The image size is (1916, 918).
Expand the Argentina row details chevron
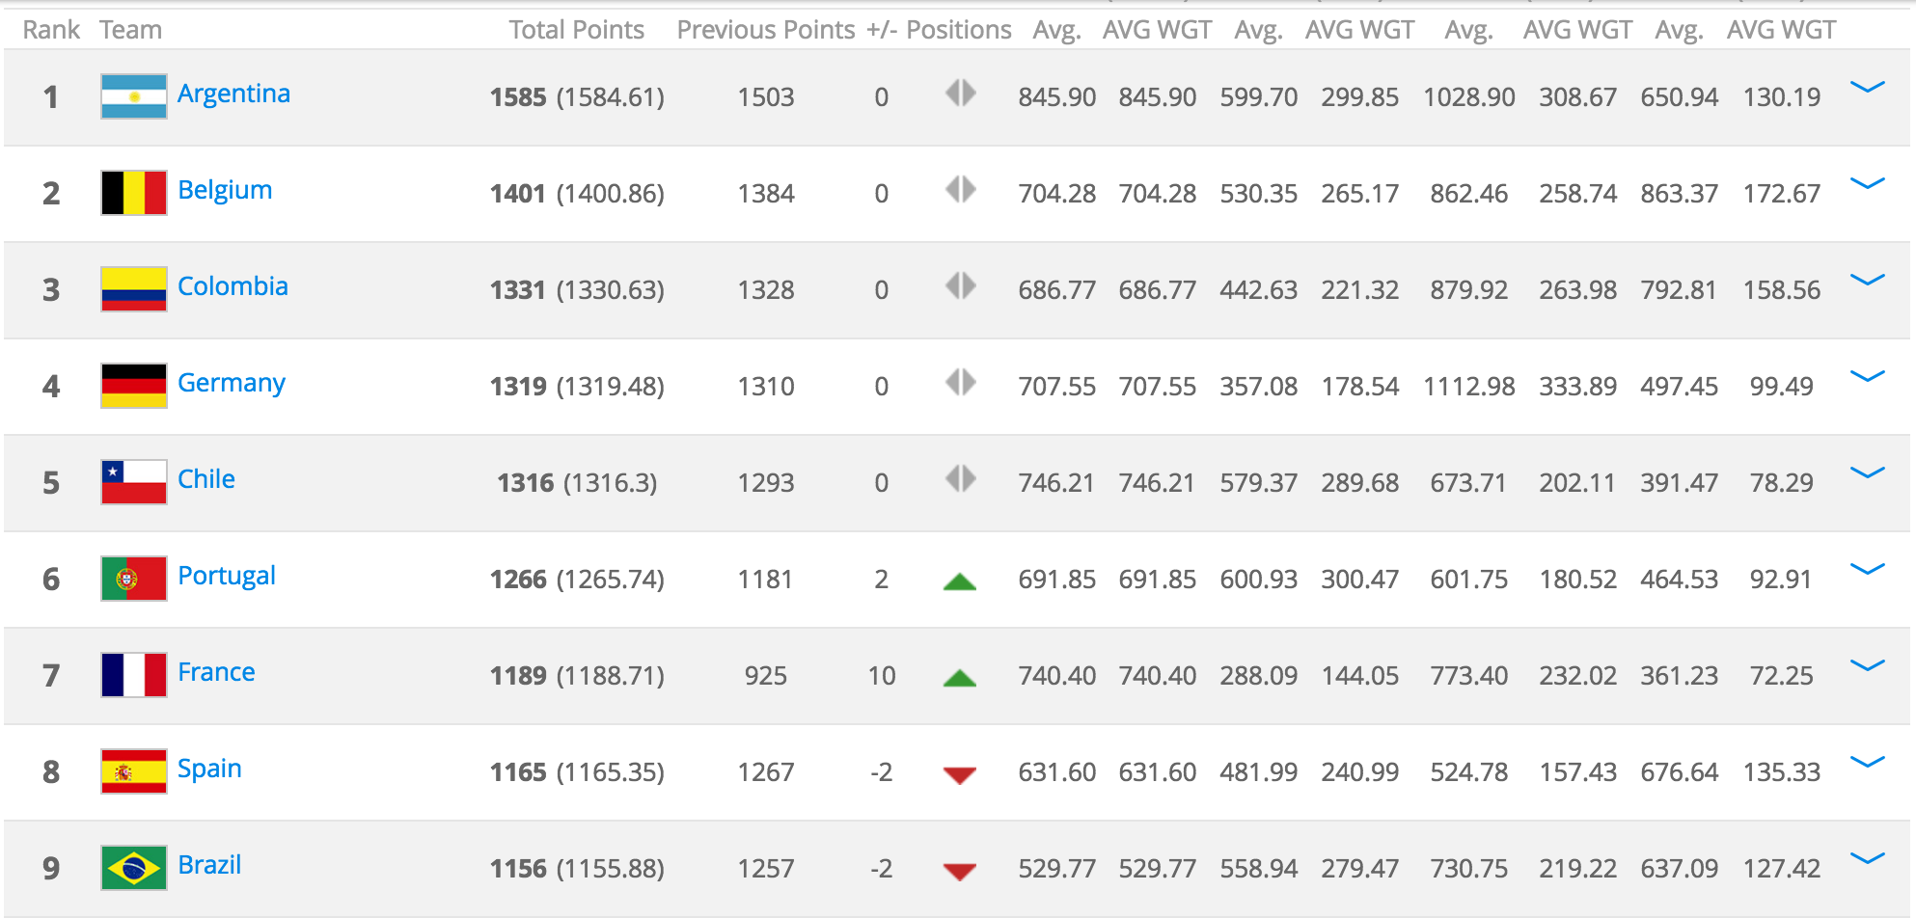[1868, 88]
